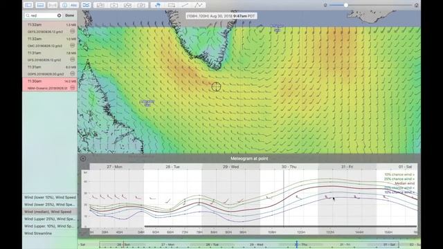Click the large zoom-in icon right of slider
Viewport: 443px width, 249px height.
coord(417,5)
